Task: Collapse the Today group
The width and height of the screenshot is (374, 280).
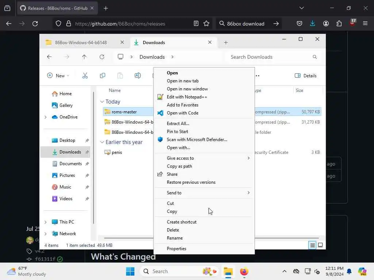Action: (x=102, y=102)
